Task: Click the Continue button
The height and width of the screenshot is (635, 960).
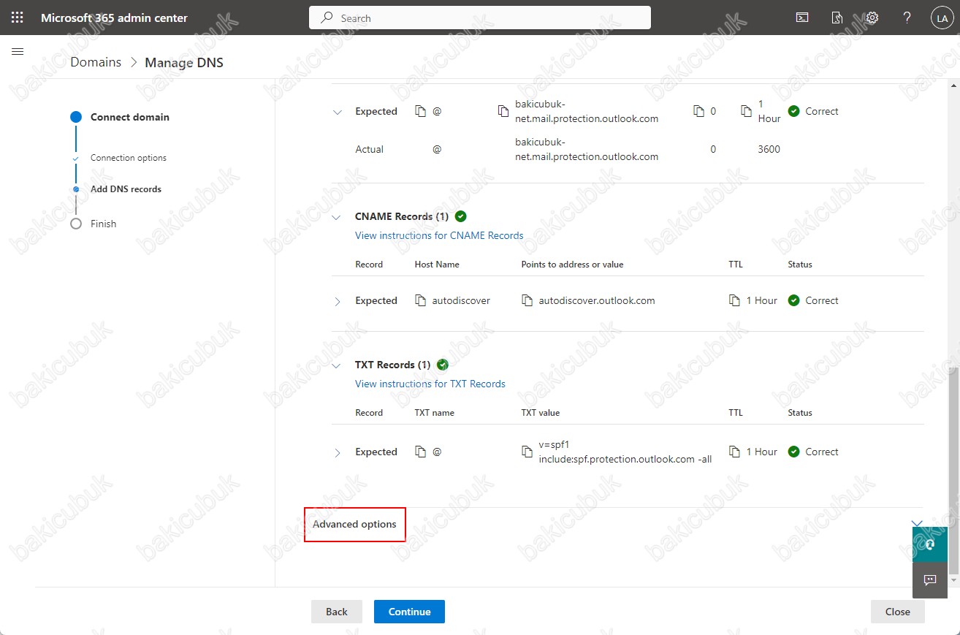Action: click(409, 612)
